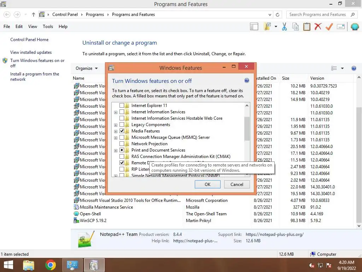This screenshot has height=272, width=362.
Task: Open the view options dropdown arrow
Action: click(342, 68)
